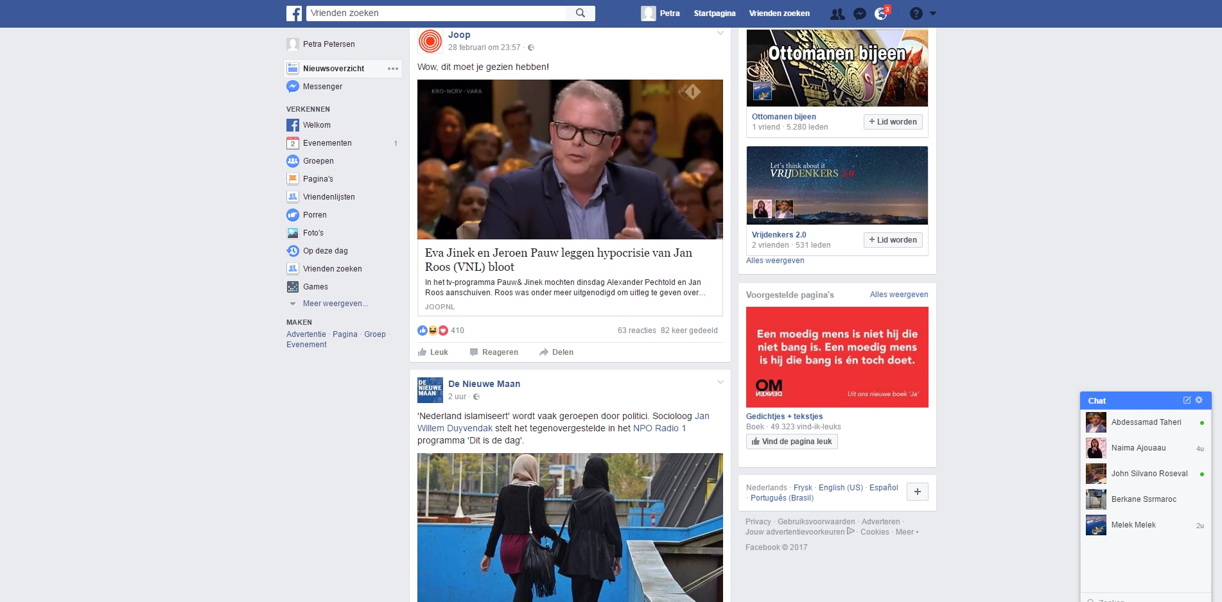
Task: Expand the account dropdown arrow in top bar
Action: pyautogui.click(x=933, y=13)
